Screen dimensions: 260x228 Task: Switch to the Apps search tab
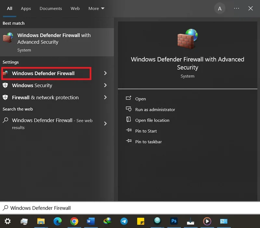26,8
